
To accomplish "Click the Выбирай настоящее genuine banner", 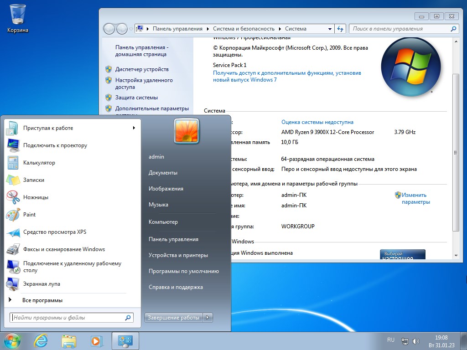I will 403,254.
